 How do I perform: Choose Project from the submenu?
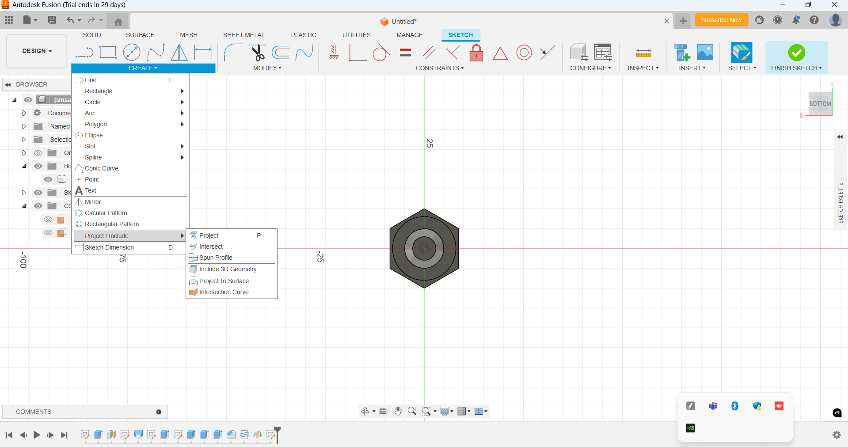click(232, 235)
